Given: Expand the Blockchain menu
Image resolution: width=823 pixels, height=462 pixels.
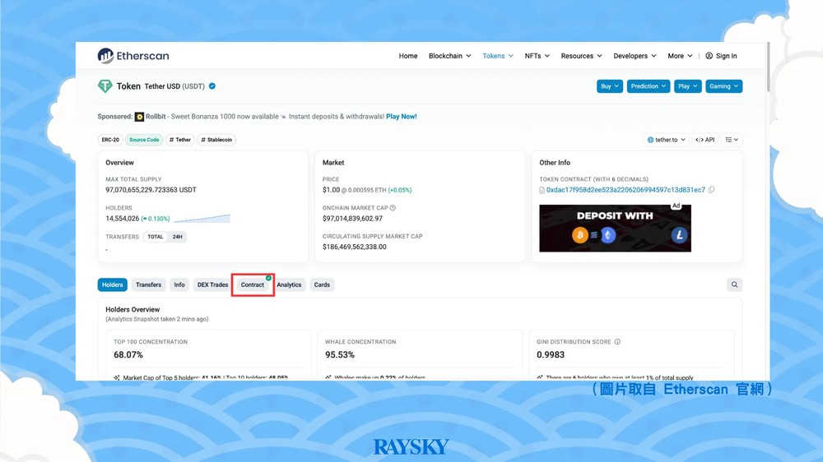Looking at the screenshot, I should 449,56.
